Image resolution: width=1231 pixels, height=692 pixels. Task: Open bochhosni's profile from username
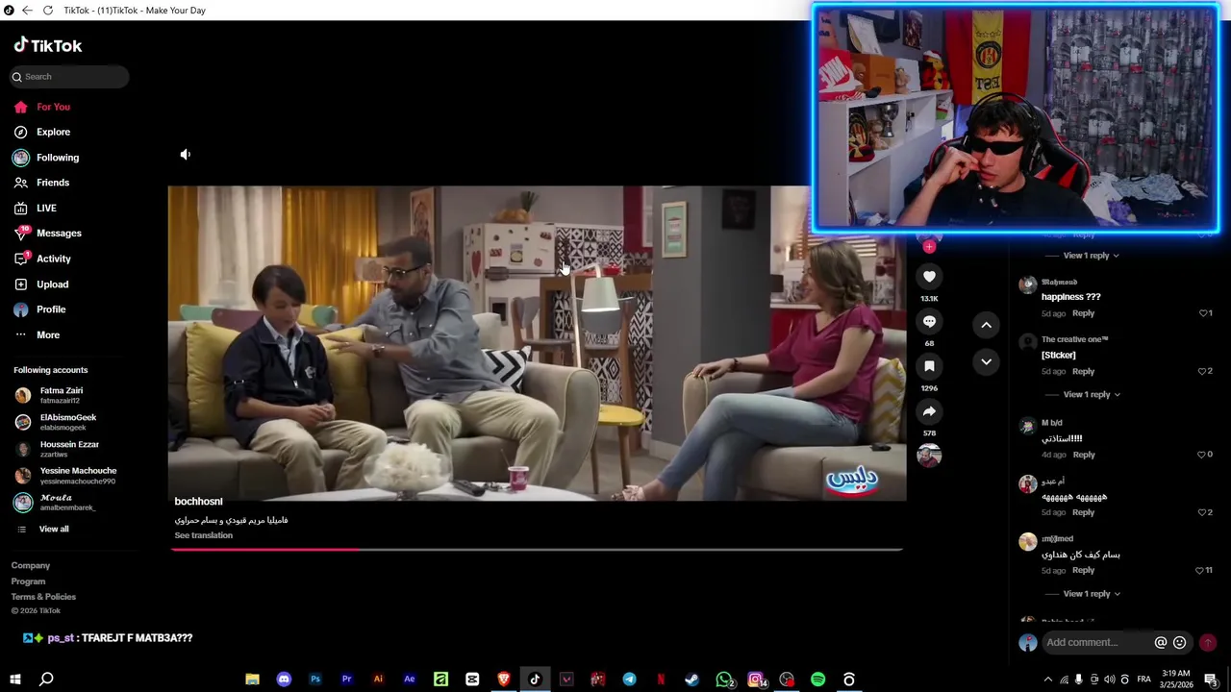(198, 502)
